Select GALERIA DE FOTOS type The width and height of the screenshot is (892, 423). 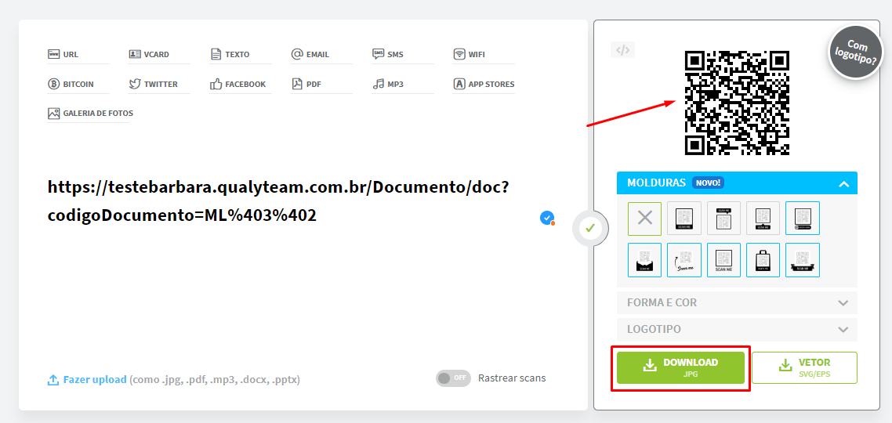[x=90, y=113]
